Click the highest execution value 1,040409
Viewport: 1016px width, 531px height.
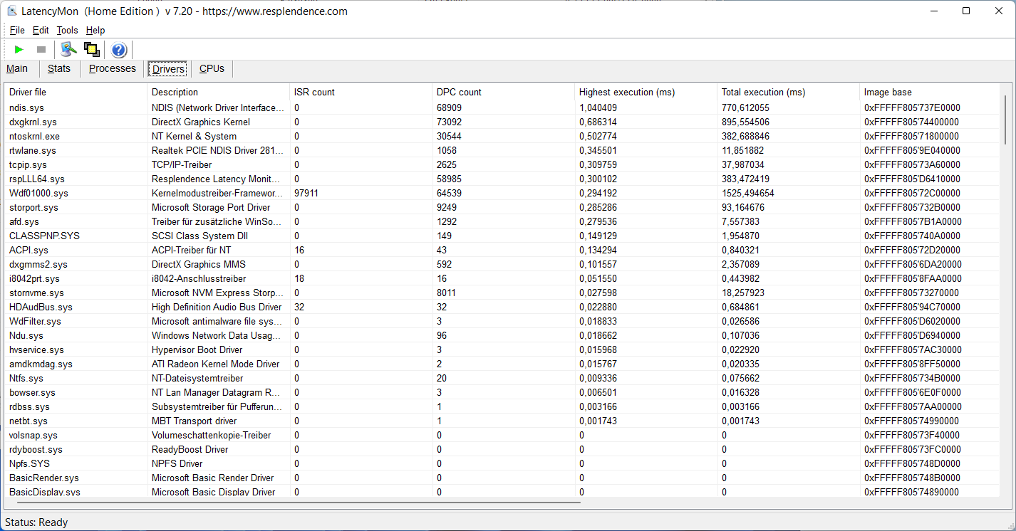[x=598, y=107]
